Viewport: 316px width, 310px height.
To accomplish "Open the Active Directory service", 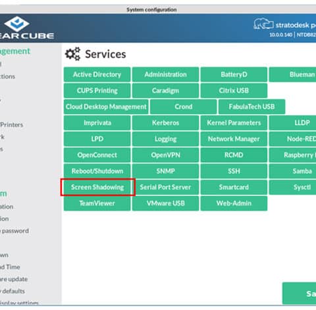I will click(x=97, y=74).
